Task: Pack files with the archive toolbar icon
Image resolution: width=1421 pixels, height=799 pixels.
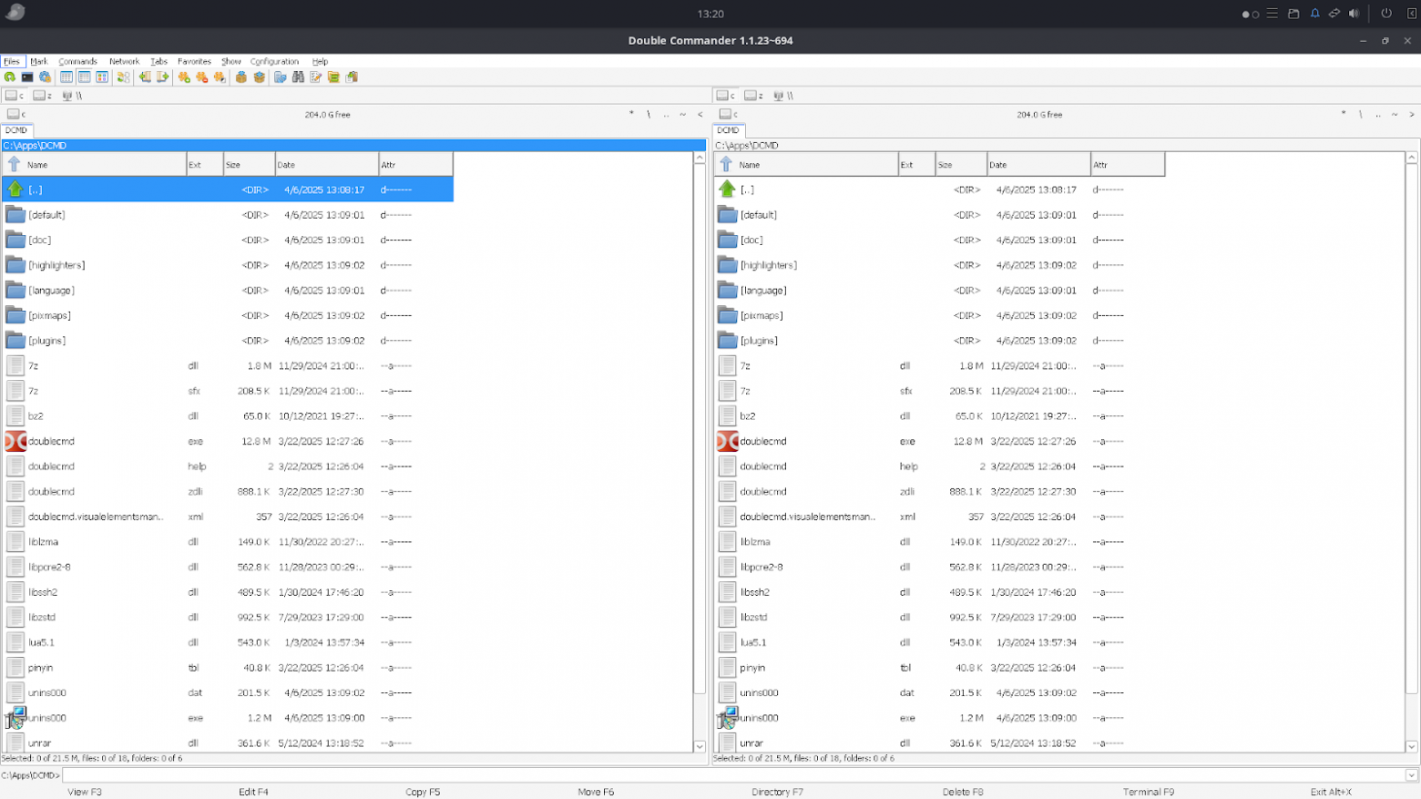Action: [240, 77]
